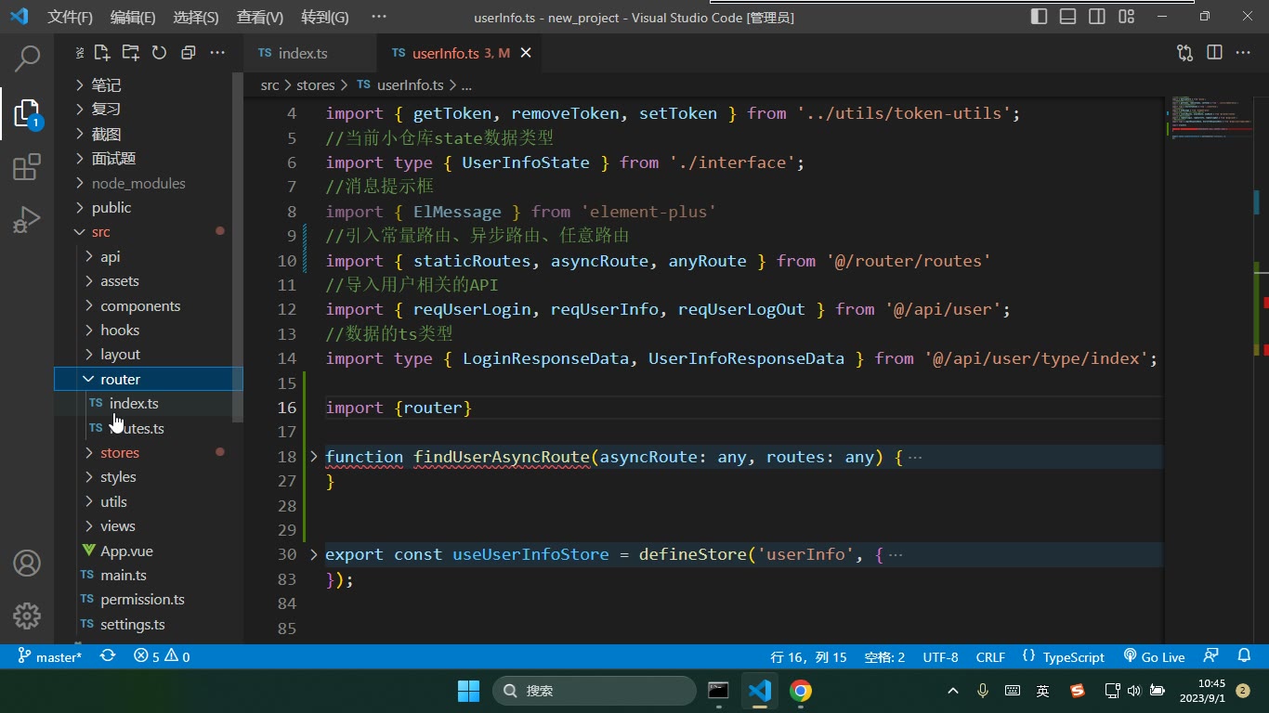1269x713 pixels.
Task: Open the Search view in activity bar
Action: click(x=27, y=58)
